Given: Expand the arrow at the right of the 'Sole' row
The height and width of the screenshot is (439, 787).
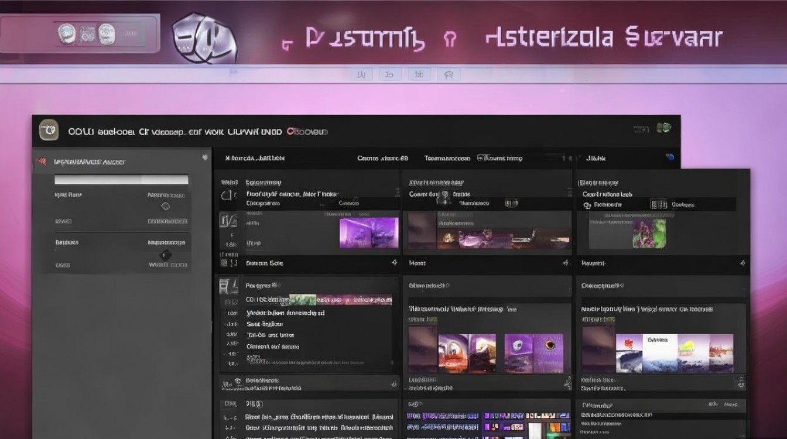Looking at the screenshot, I should pyautogui.click(x=394, y=263).
